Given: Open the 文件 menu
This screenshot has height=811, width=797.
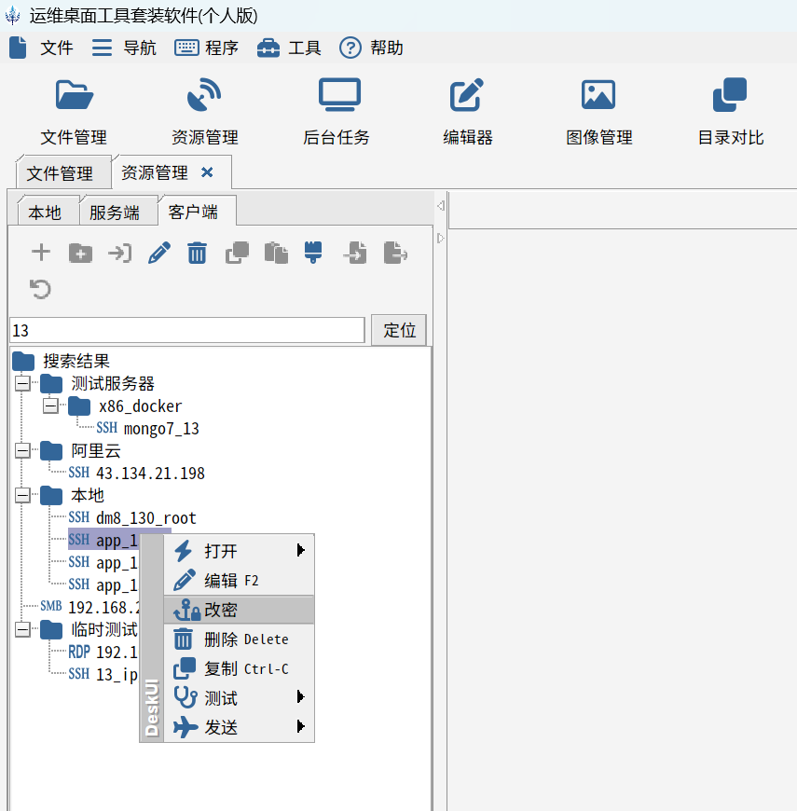Looking at the screenshot, I should 41,48.
